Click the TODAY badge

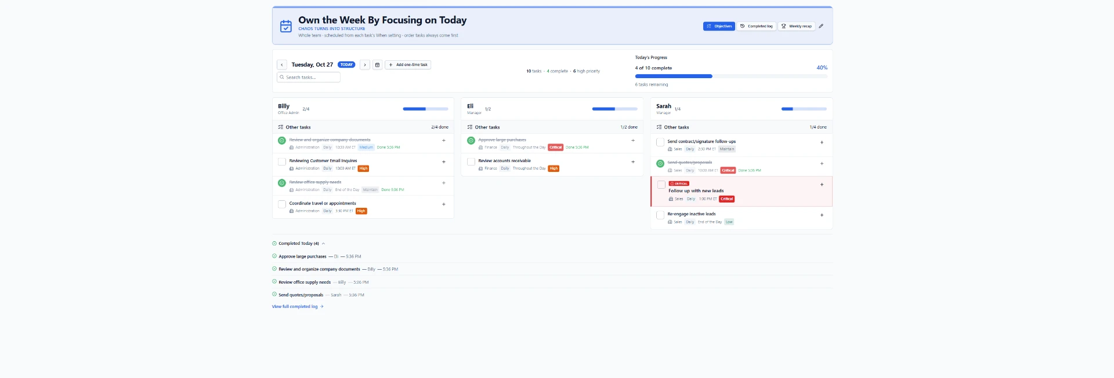pyautogui.click(x=346, y=65)
